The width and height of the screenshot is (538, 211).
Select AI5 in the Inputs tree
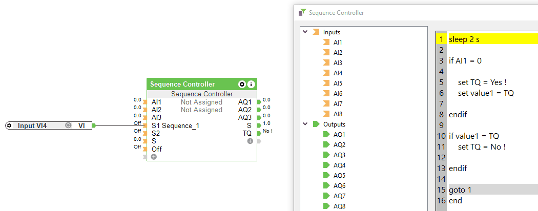[x=338, y=83]
